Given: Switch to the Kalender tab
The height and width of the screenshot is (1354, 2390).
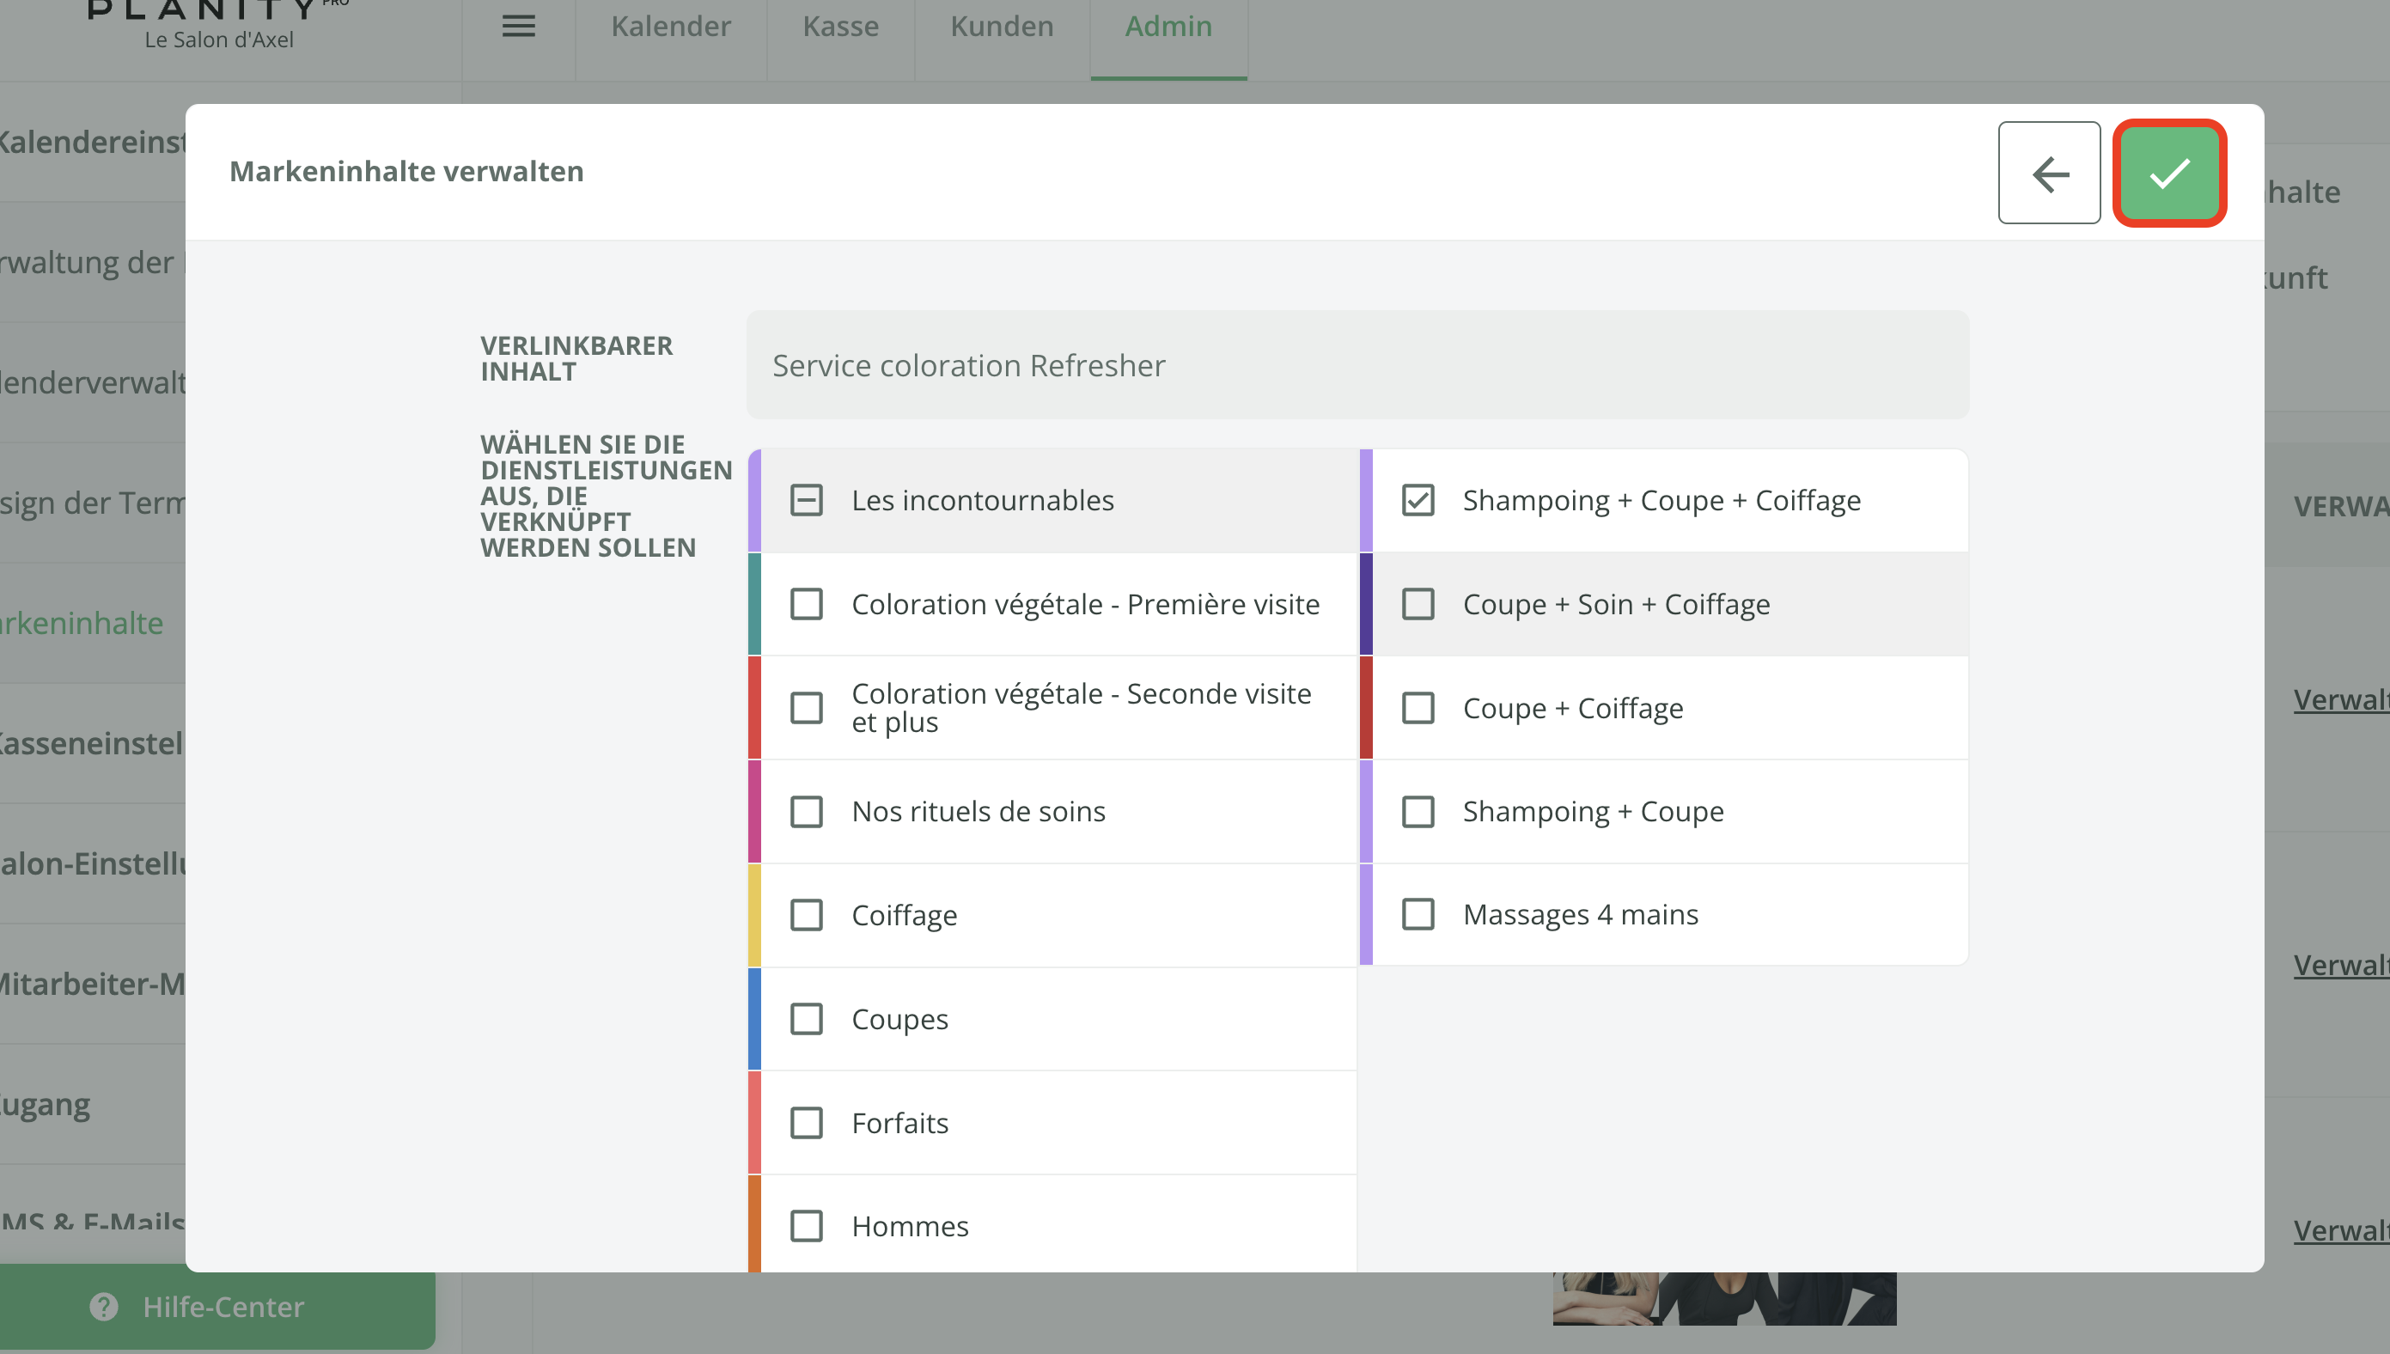Looking at the screenshot, I should point(670,26).
